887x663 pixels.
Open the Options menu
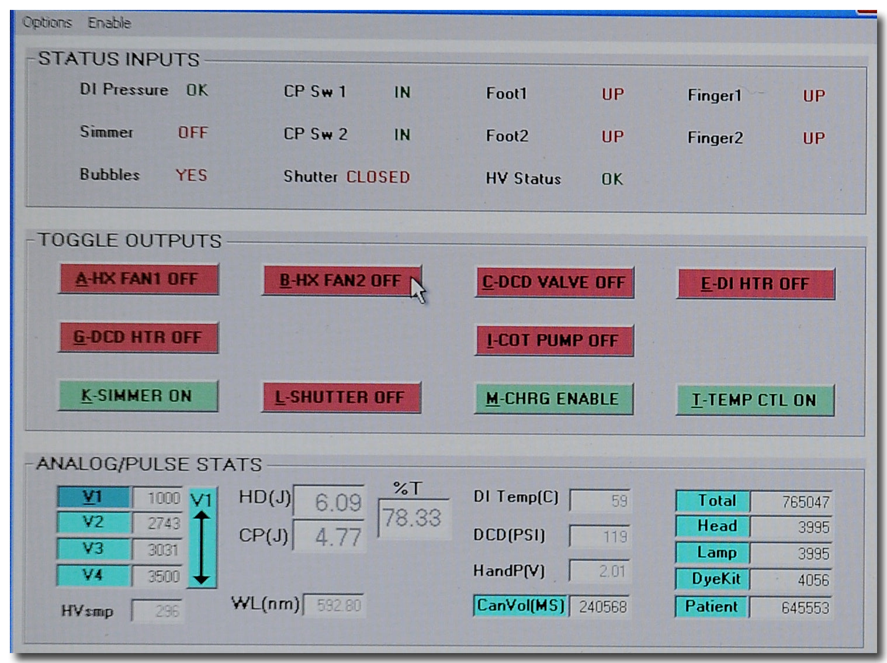pyautogui.click(x=47, y=23)
